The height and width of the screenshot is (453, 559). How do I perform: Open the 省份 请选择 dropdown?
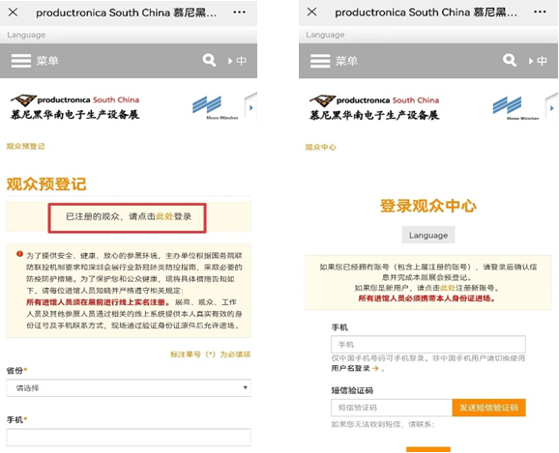129,388
